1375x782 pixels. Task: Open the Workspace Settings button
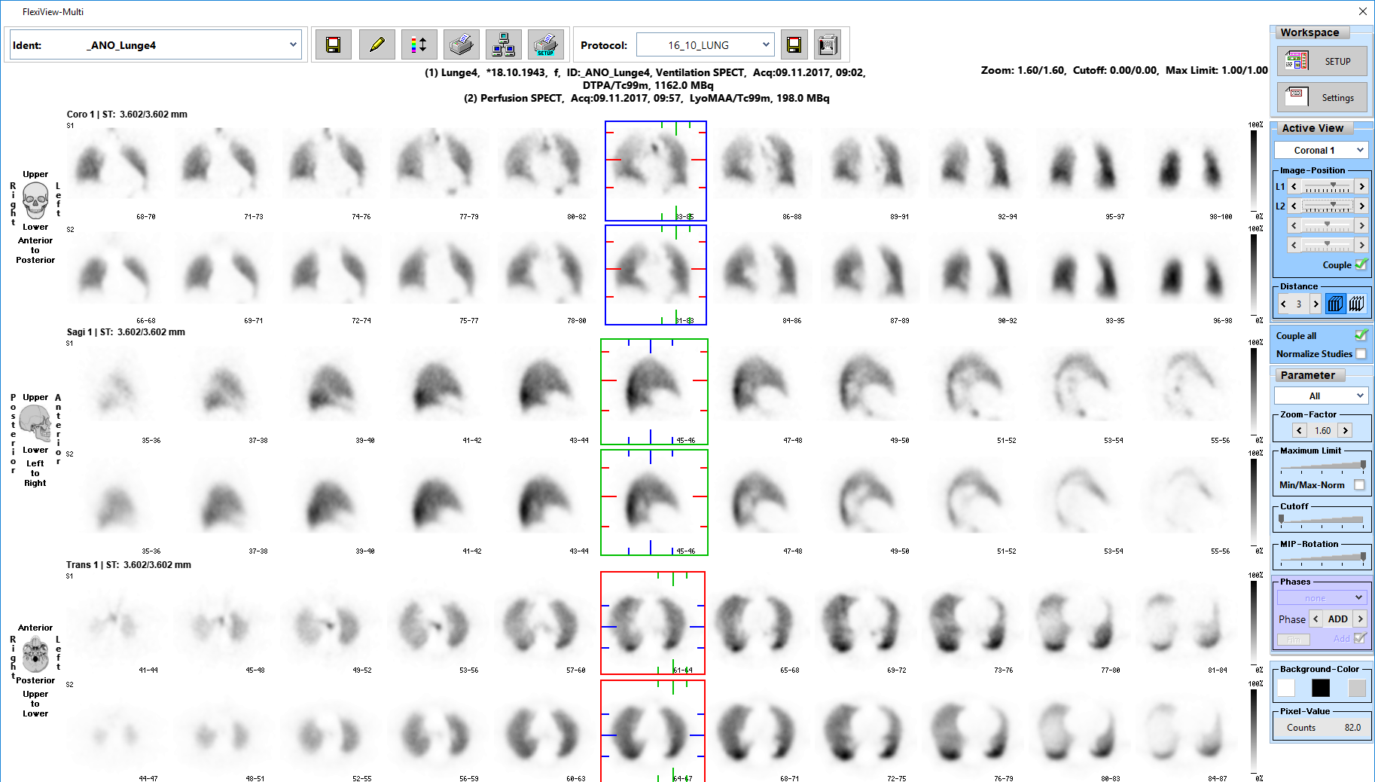pos(1322,97)
